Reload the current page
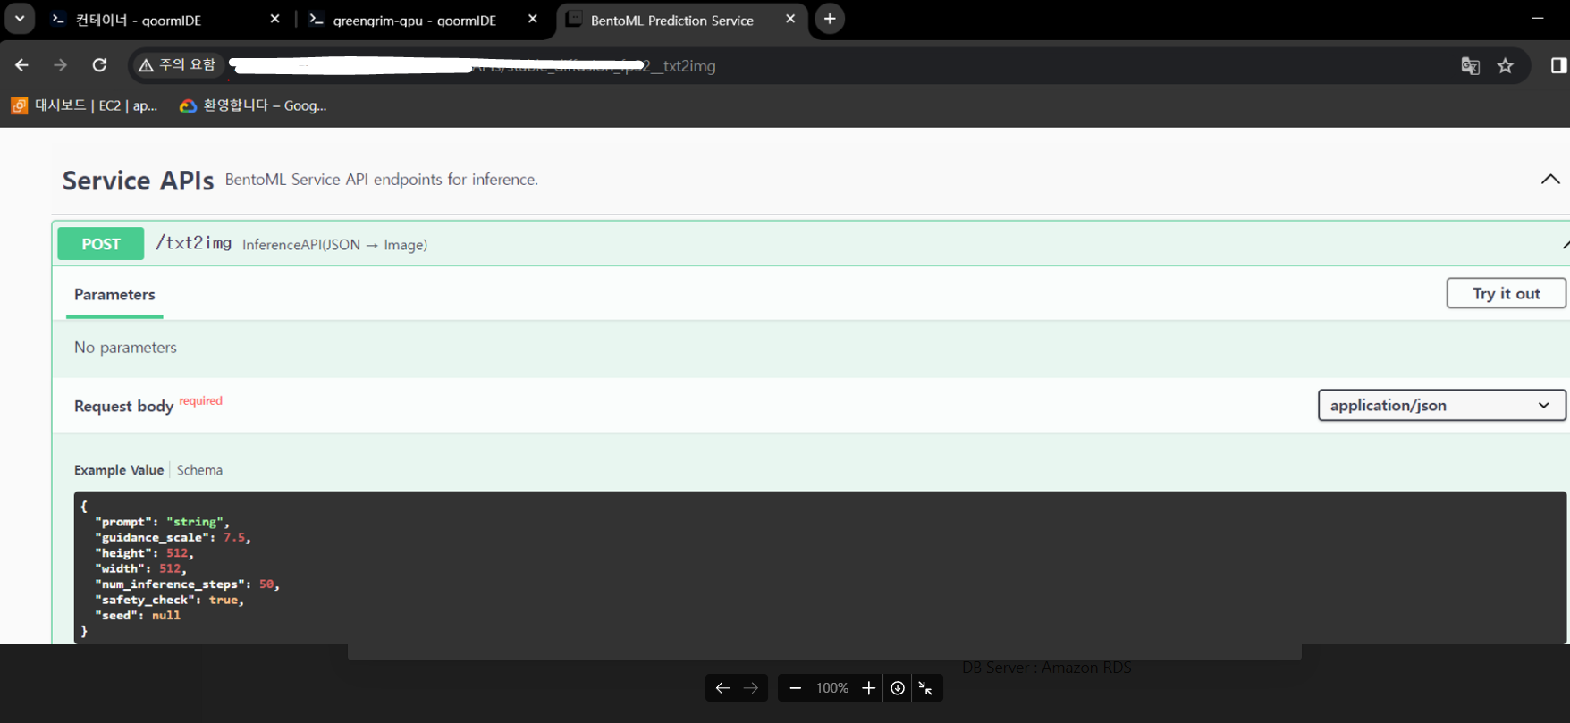The image size is (1570, 723). (99, 65)
